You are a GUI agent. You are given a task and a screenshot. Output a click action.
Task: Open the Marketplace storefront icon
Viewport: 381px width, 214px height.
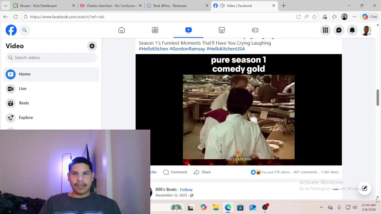[222, 30]
